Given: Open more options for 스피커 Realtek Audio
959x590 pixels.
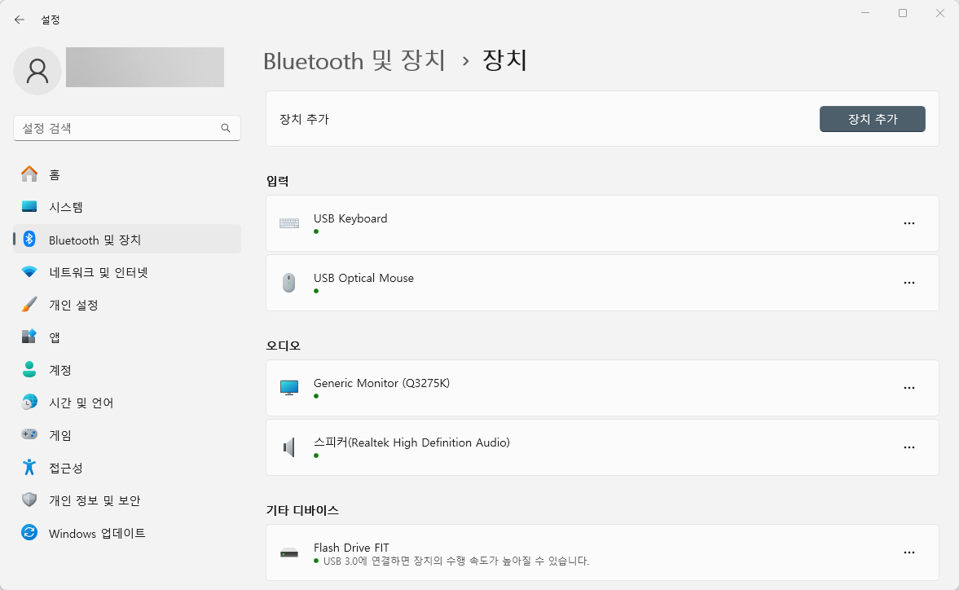Looking at the screenshot, I should 908,447.
